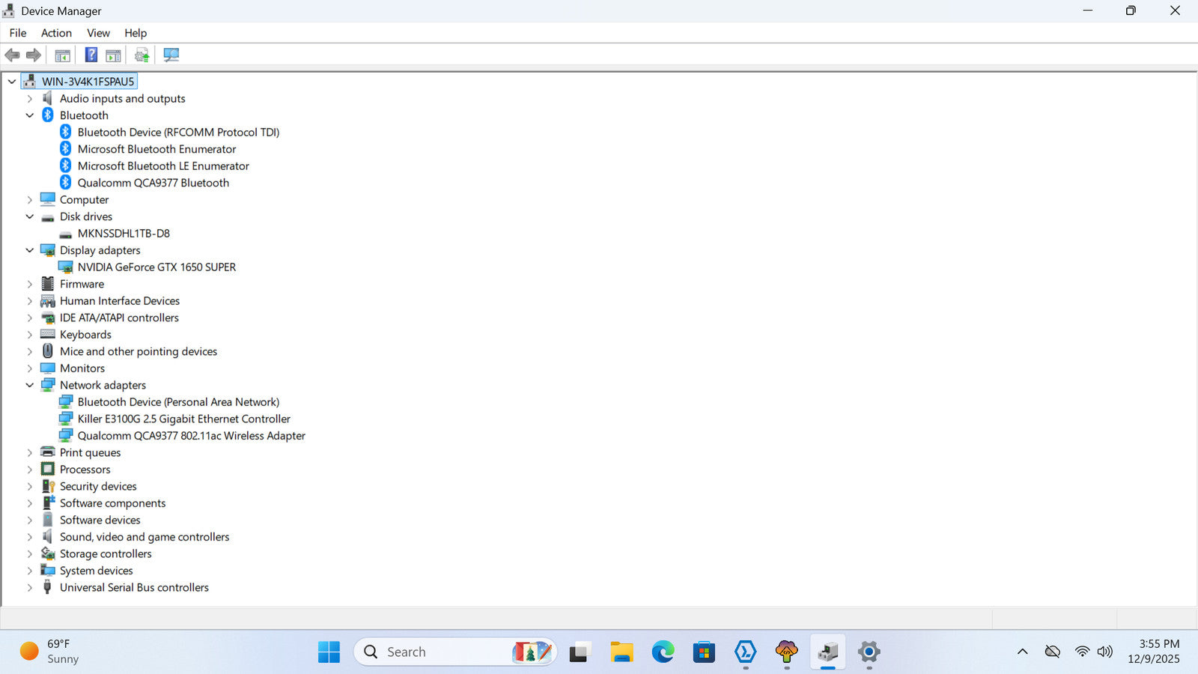Open Settings gear from the taskbar
This screenshot has height=674, width=1198.
tap(869, 652)
